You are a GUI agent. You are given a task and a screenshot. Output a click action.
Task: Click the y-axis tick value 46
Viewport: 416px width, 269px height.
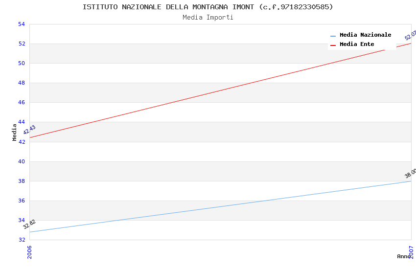22,103
